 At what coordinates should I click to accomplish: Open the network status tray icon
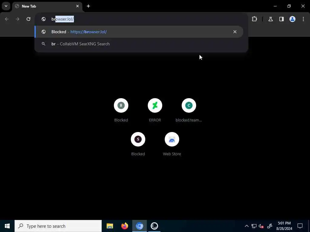click(254, 226)
